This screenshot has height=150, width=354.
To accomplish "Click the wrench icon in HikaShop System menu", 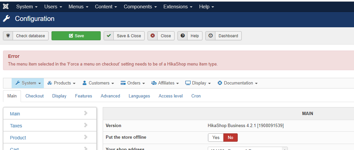I will 17,83.
